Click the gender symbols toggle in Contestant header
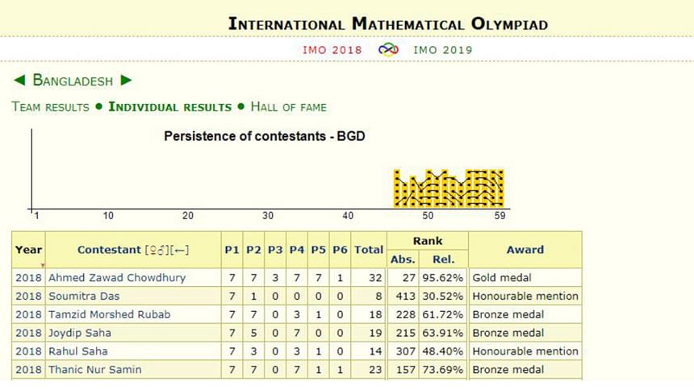 154,251
